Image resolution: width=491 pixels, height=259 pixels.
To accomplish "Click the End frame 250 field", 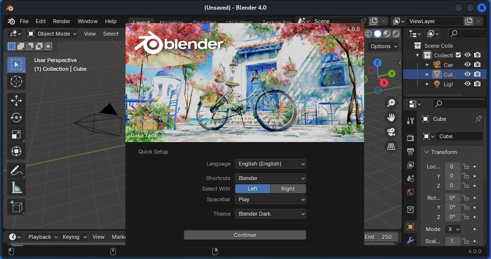I will (x=382, y=237).
